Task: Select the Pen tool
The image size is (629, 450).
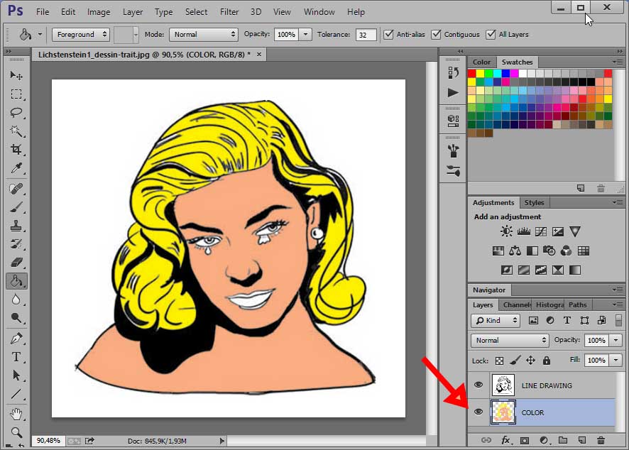Action: [x=16, y=338]
